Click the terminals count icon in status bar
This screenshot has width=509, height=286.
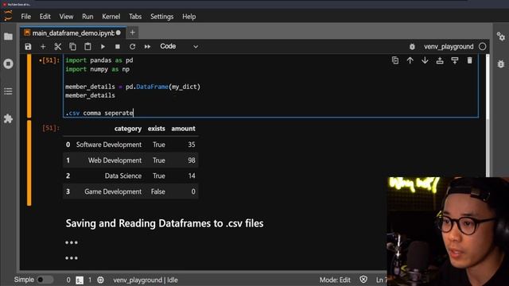tap(80, 280)
